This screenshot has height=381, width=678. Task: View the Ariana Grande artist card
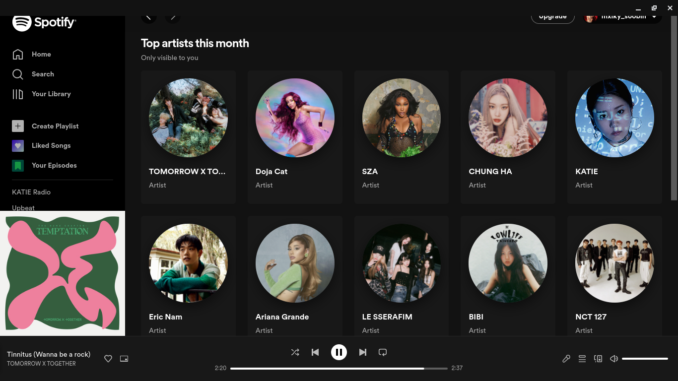295,276
